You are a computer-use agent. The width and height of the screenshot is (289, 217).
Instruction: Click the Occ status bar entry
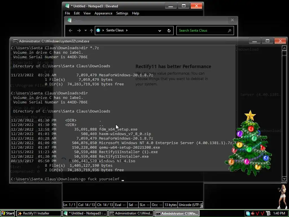[157, 205]
